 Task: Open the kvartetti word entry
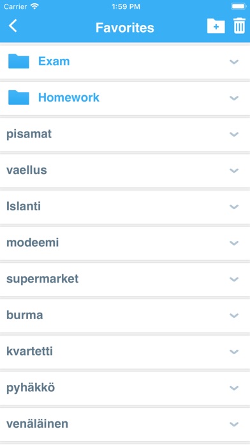(x=125, y=352)
